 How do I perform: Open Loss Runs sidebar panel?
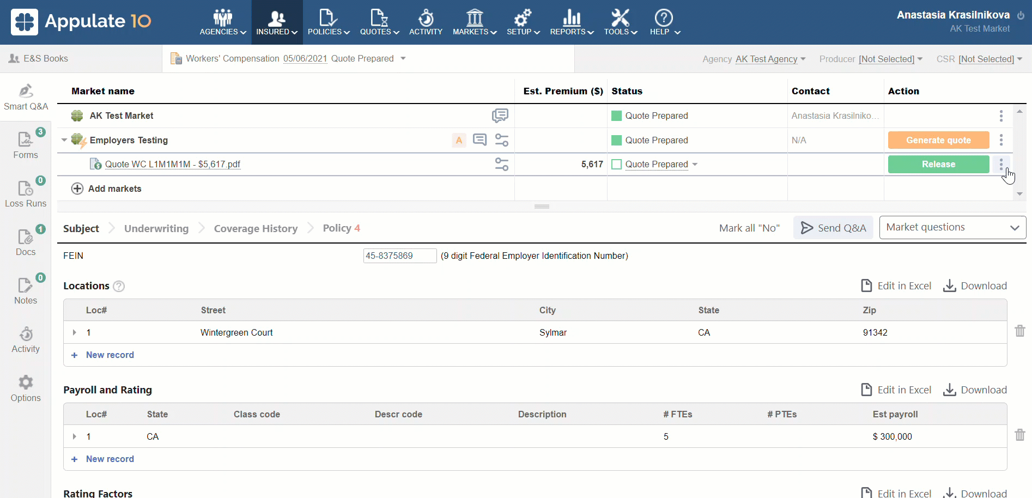(x=26, y=194)
